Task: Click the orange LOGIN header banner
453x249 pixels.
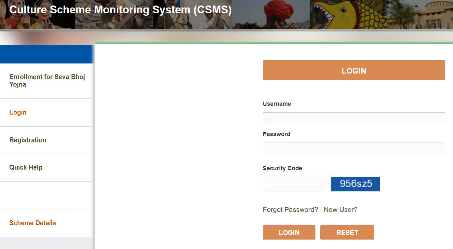Action: 354,70
